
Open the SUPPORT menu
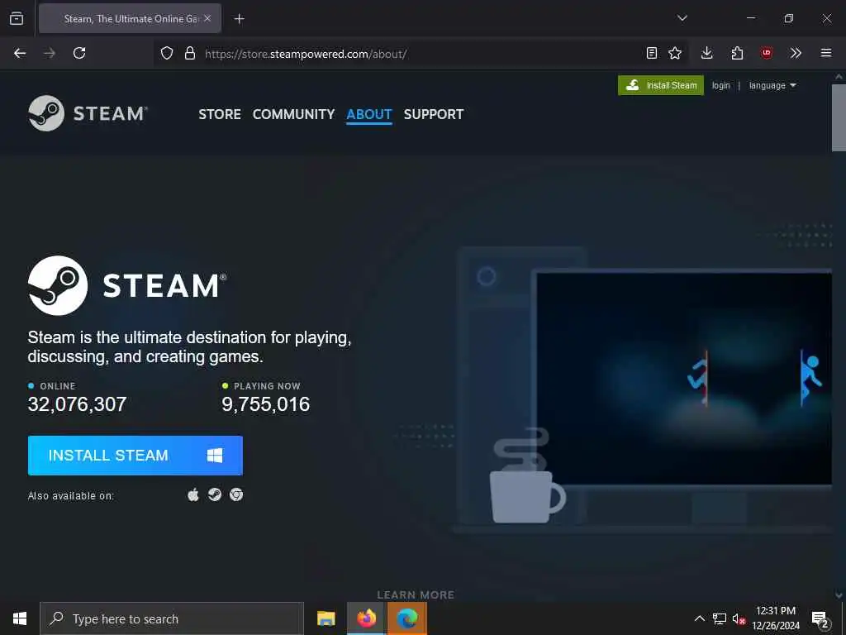[x=434, y=114]
